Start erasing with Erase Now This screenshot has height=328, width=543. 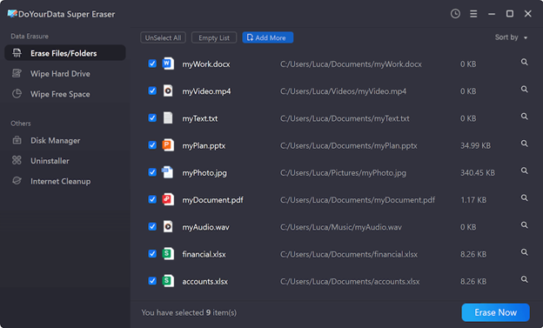pyautogui.click(x=495, y=312)
